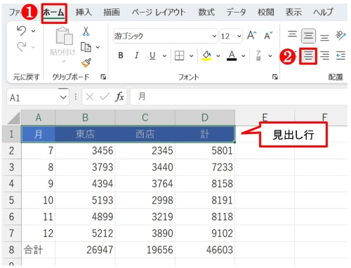Click the Undo arrow icon
The width and height of the screenshot is (351, 268).
tap(21, 31)
